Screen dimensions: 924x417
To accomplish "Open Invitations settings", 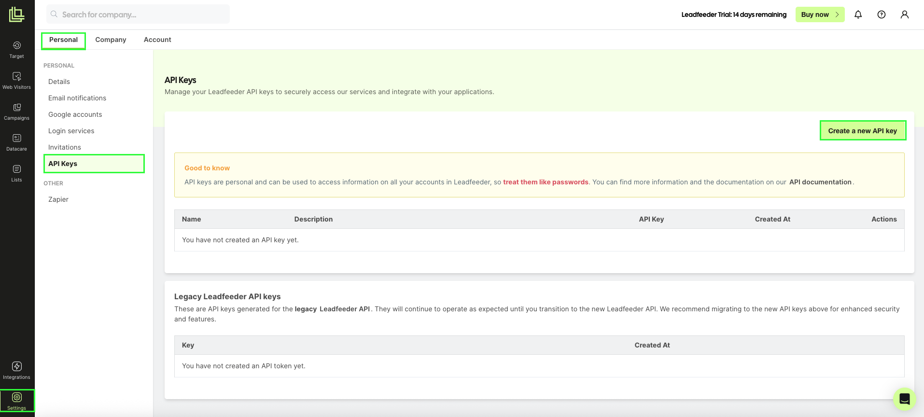I will [65, 147].
